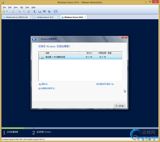This screenshot has height=142, width=160.
Task: Click step 1 正在收集信息 label
Action: click(12, 132)
